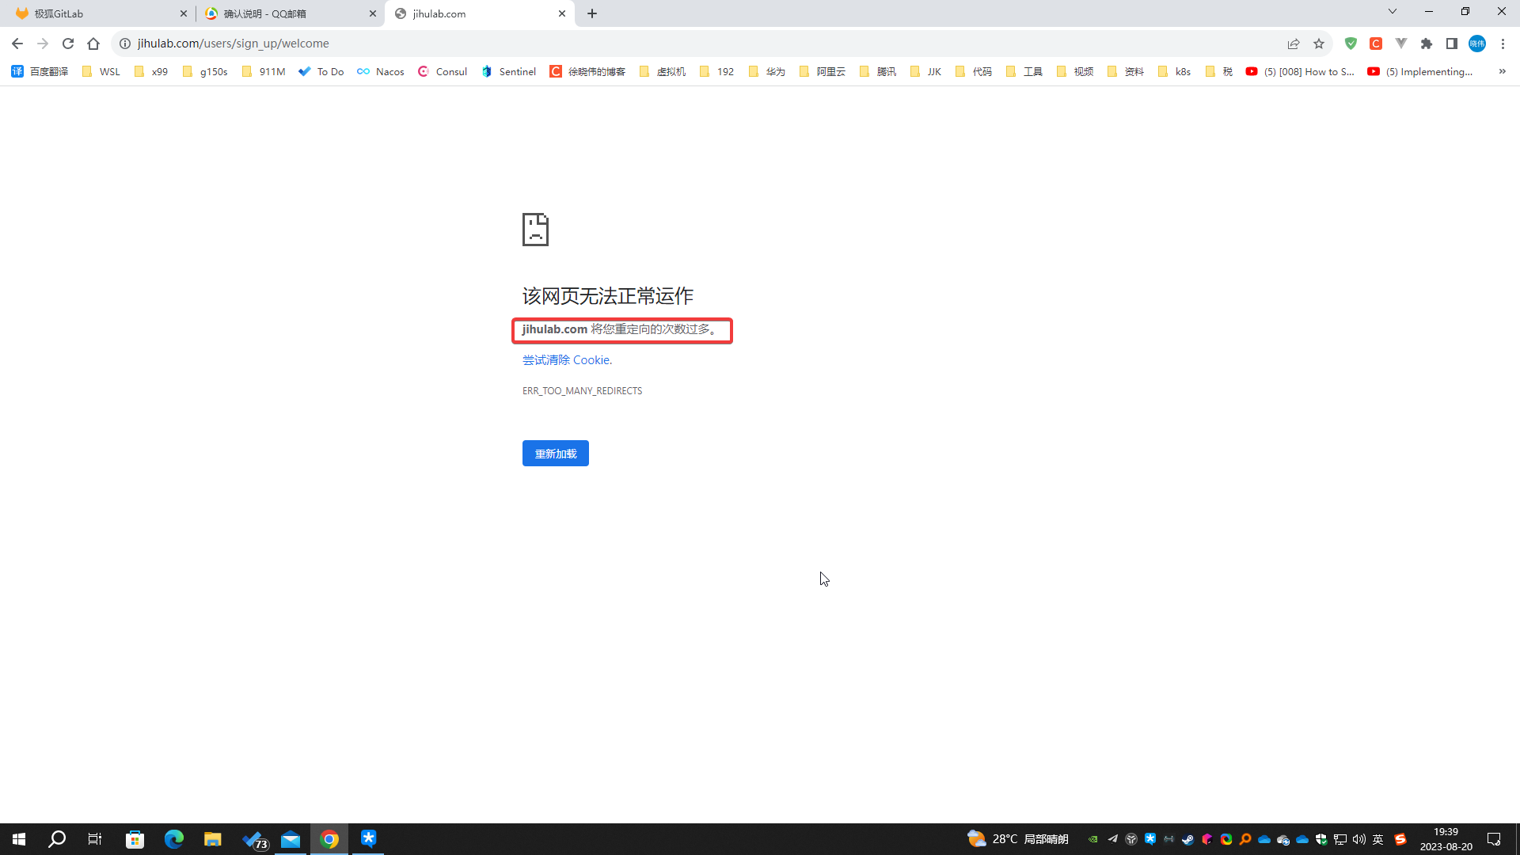
Task: Launch Microsoft Store from taskbar
Action: [135, 839]
